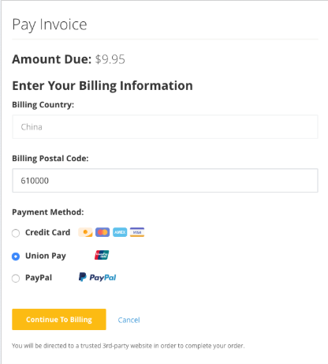Viewport: 328px width, 364px height.
Task: Click the Pay Invoice heading
Action: tap(50, 24)
